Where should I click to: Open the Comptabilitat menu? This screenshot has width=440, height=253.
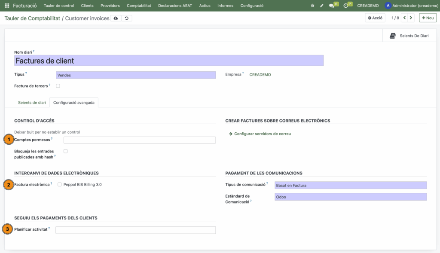139,6
